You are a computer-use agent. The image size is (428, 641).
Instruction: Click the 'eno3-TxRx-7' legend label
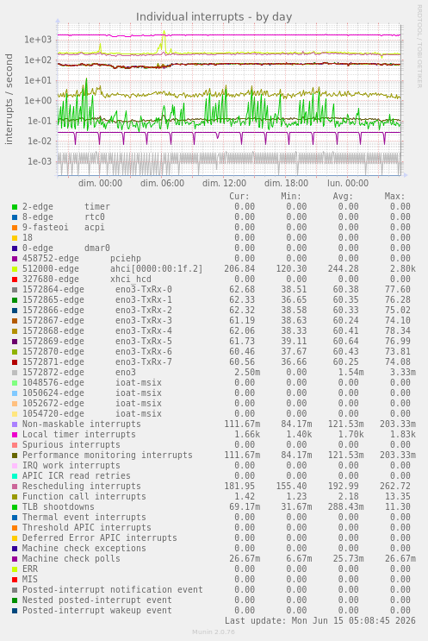click(144, 362)
